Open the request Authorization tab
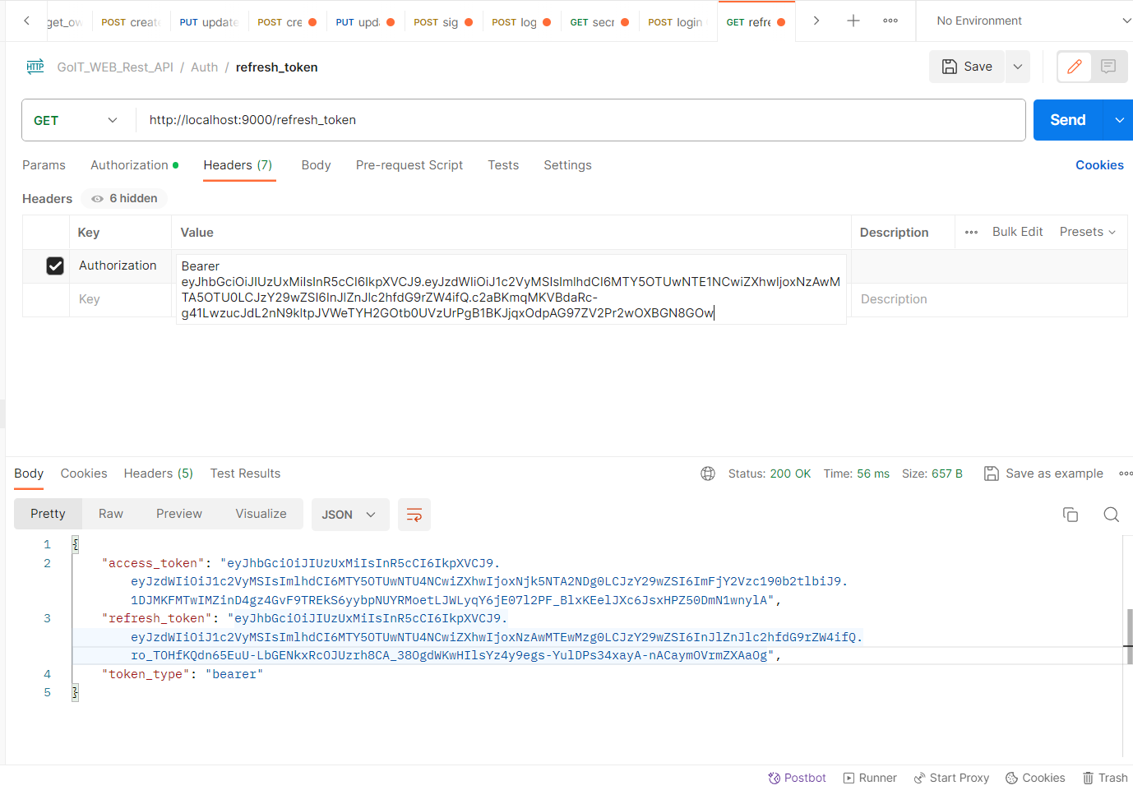This screenshot has width=1133, height=790. coord(135,165)
